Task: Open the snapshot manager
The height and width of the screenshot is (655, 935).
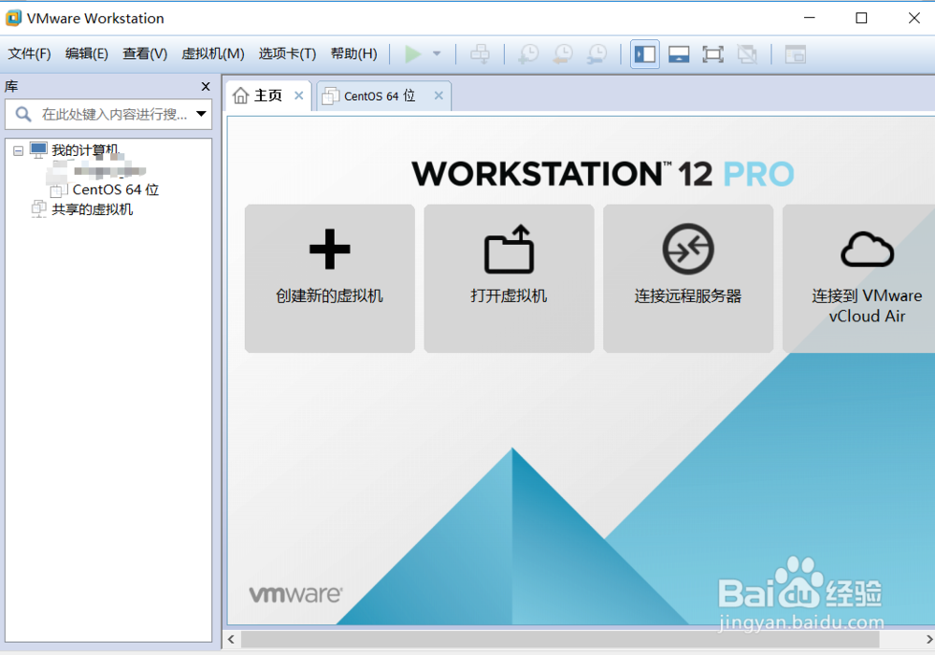Action: pos(597,54)
